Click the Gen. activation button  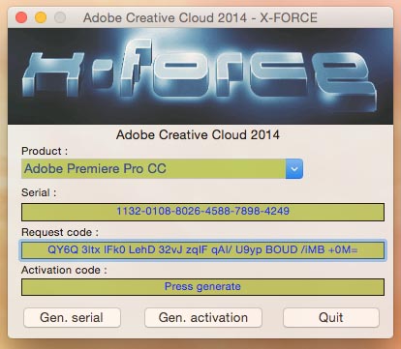(203, 318)
